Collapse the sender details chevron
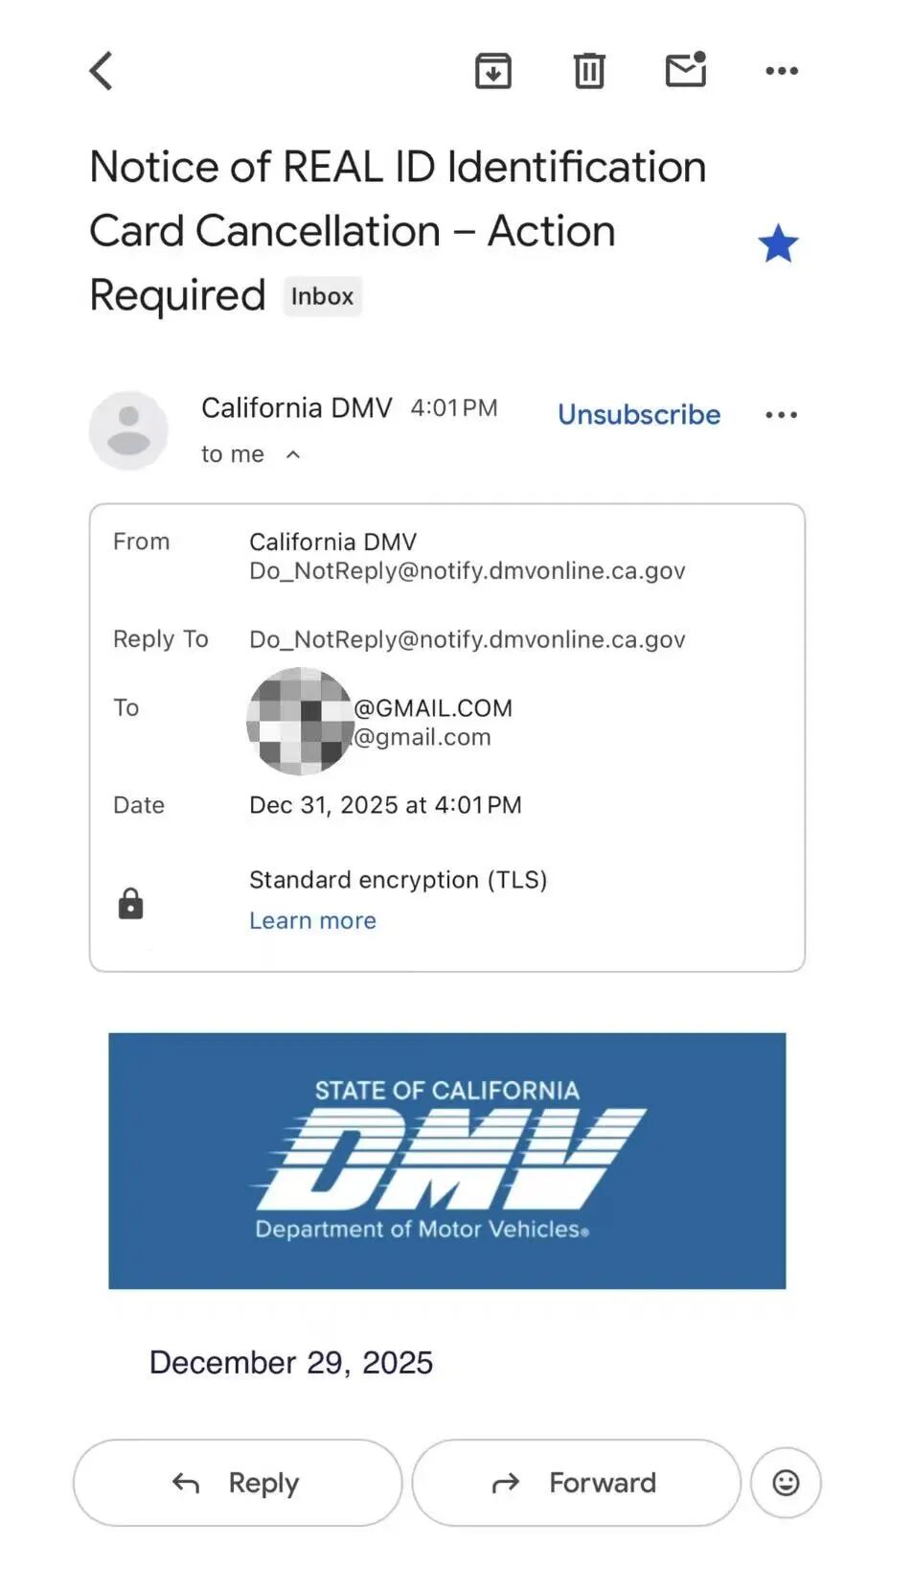Viewport: 913px width, 1569px height. [x=293, y=455]
